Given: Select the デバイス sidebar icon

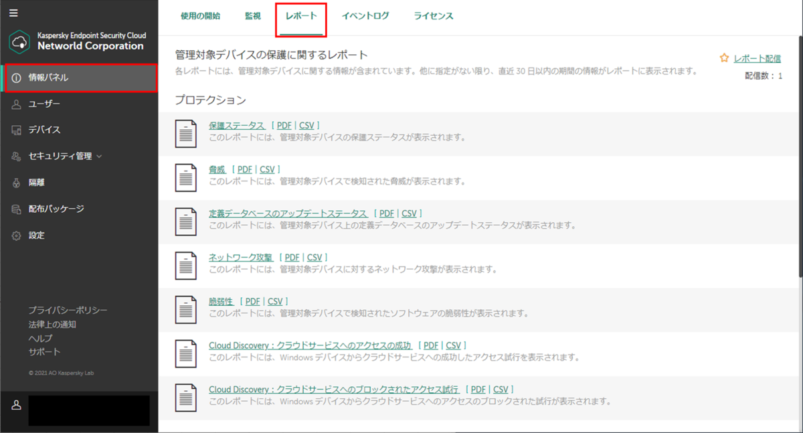Looking at the screenshot, I should click(15, 129).
